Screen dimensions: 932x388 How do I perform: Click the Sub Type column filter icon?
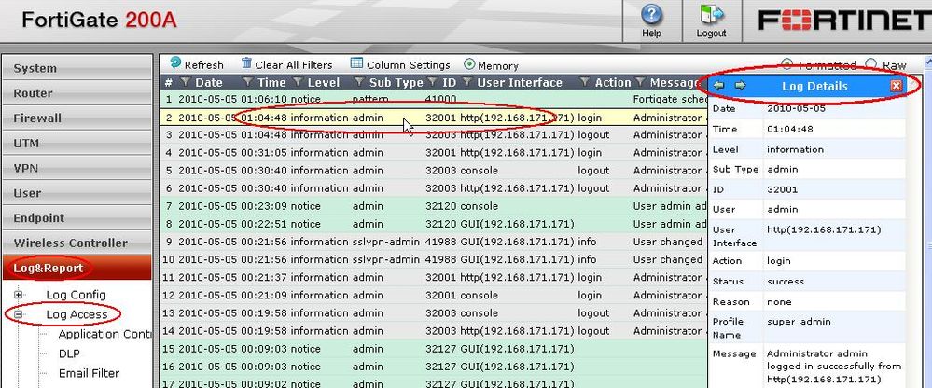[358, 82]
